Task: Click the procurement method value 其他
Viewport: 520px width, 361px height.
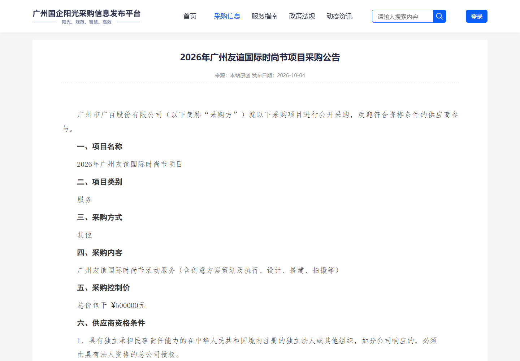Action: coord(85,235)
